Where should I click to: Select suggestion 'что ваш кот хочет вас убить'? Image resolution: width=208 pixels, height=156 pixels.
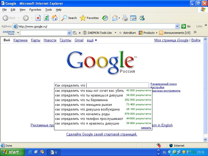click(x=103, y=90)
